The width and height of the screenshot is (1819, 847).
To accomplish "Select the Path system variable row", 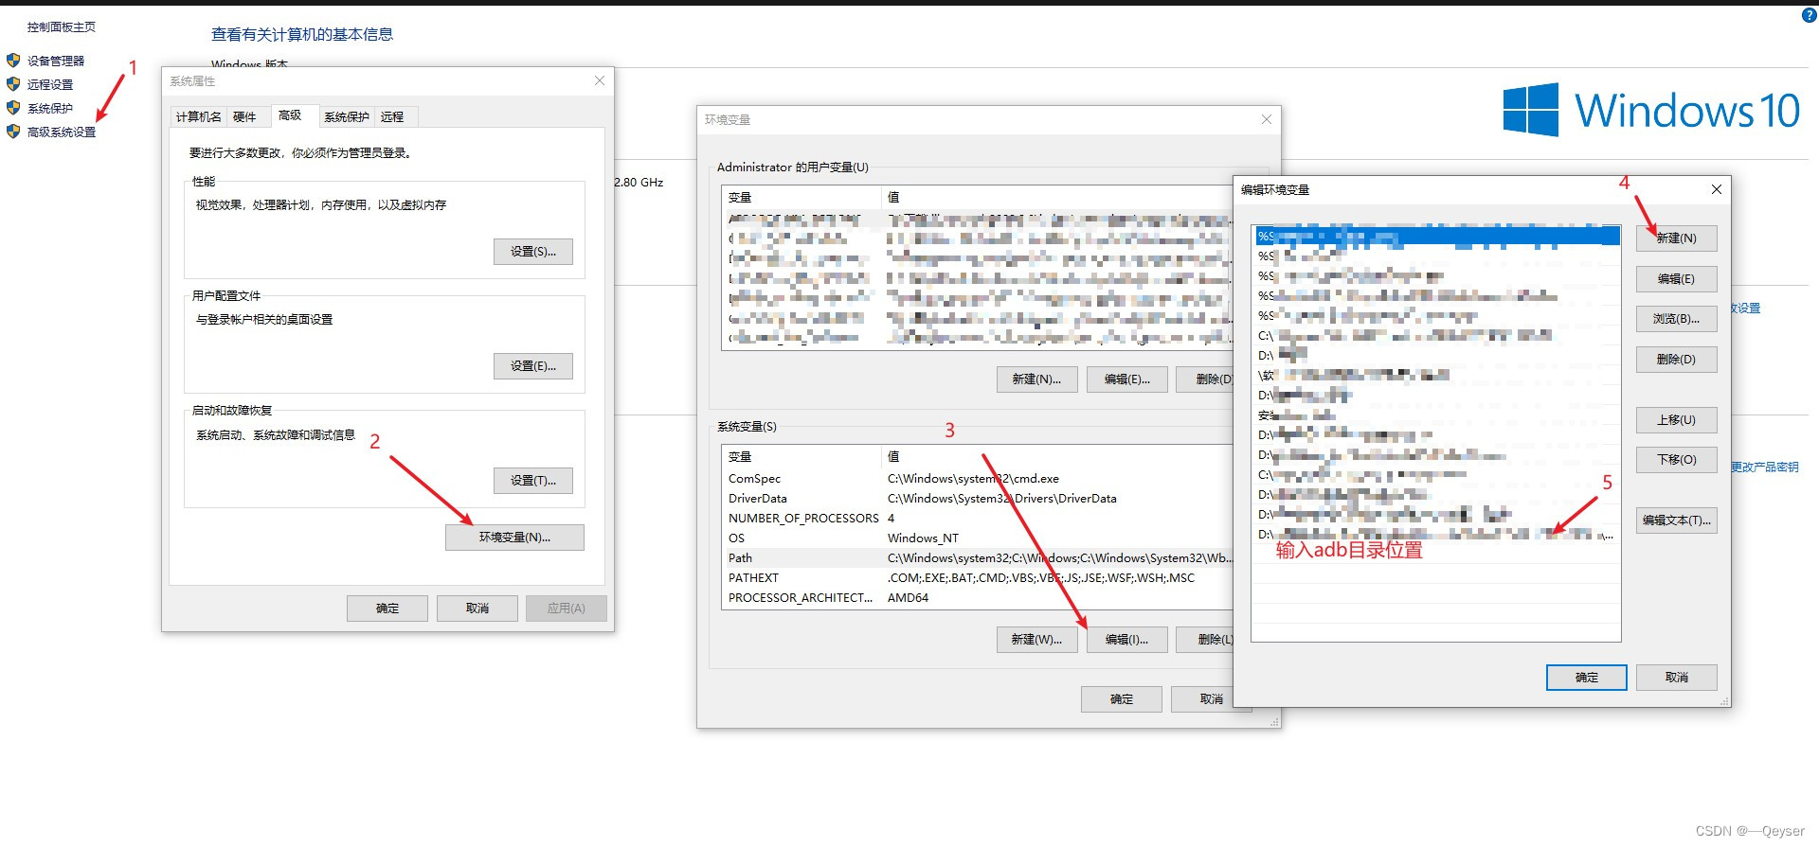I will (x=978, y=558).
